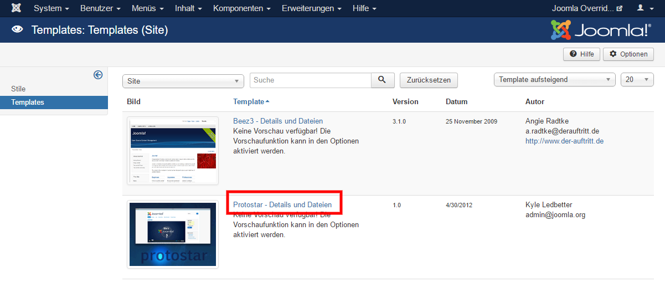Select Templates in the sidebar

pyautogui.click(x=54, y=103)
